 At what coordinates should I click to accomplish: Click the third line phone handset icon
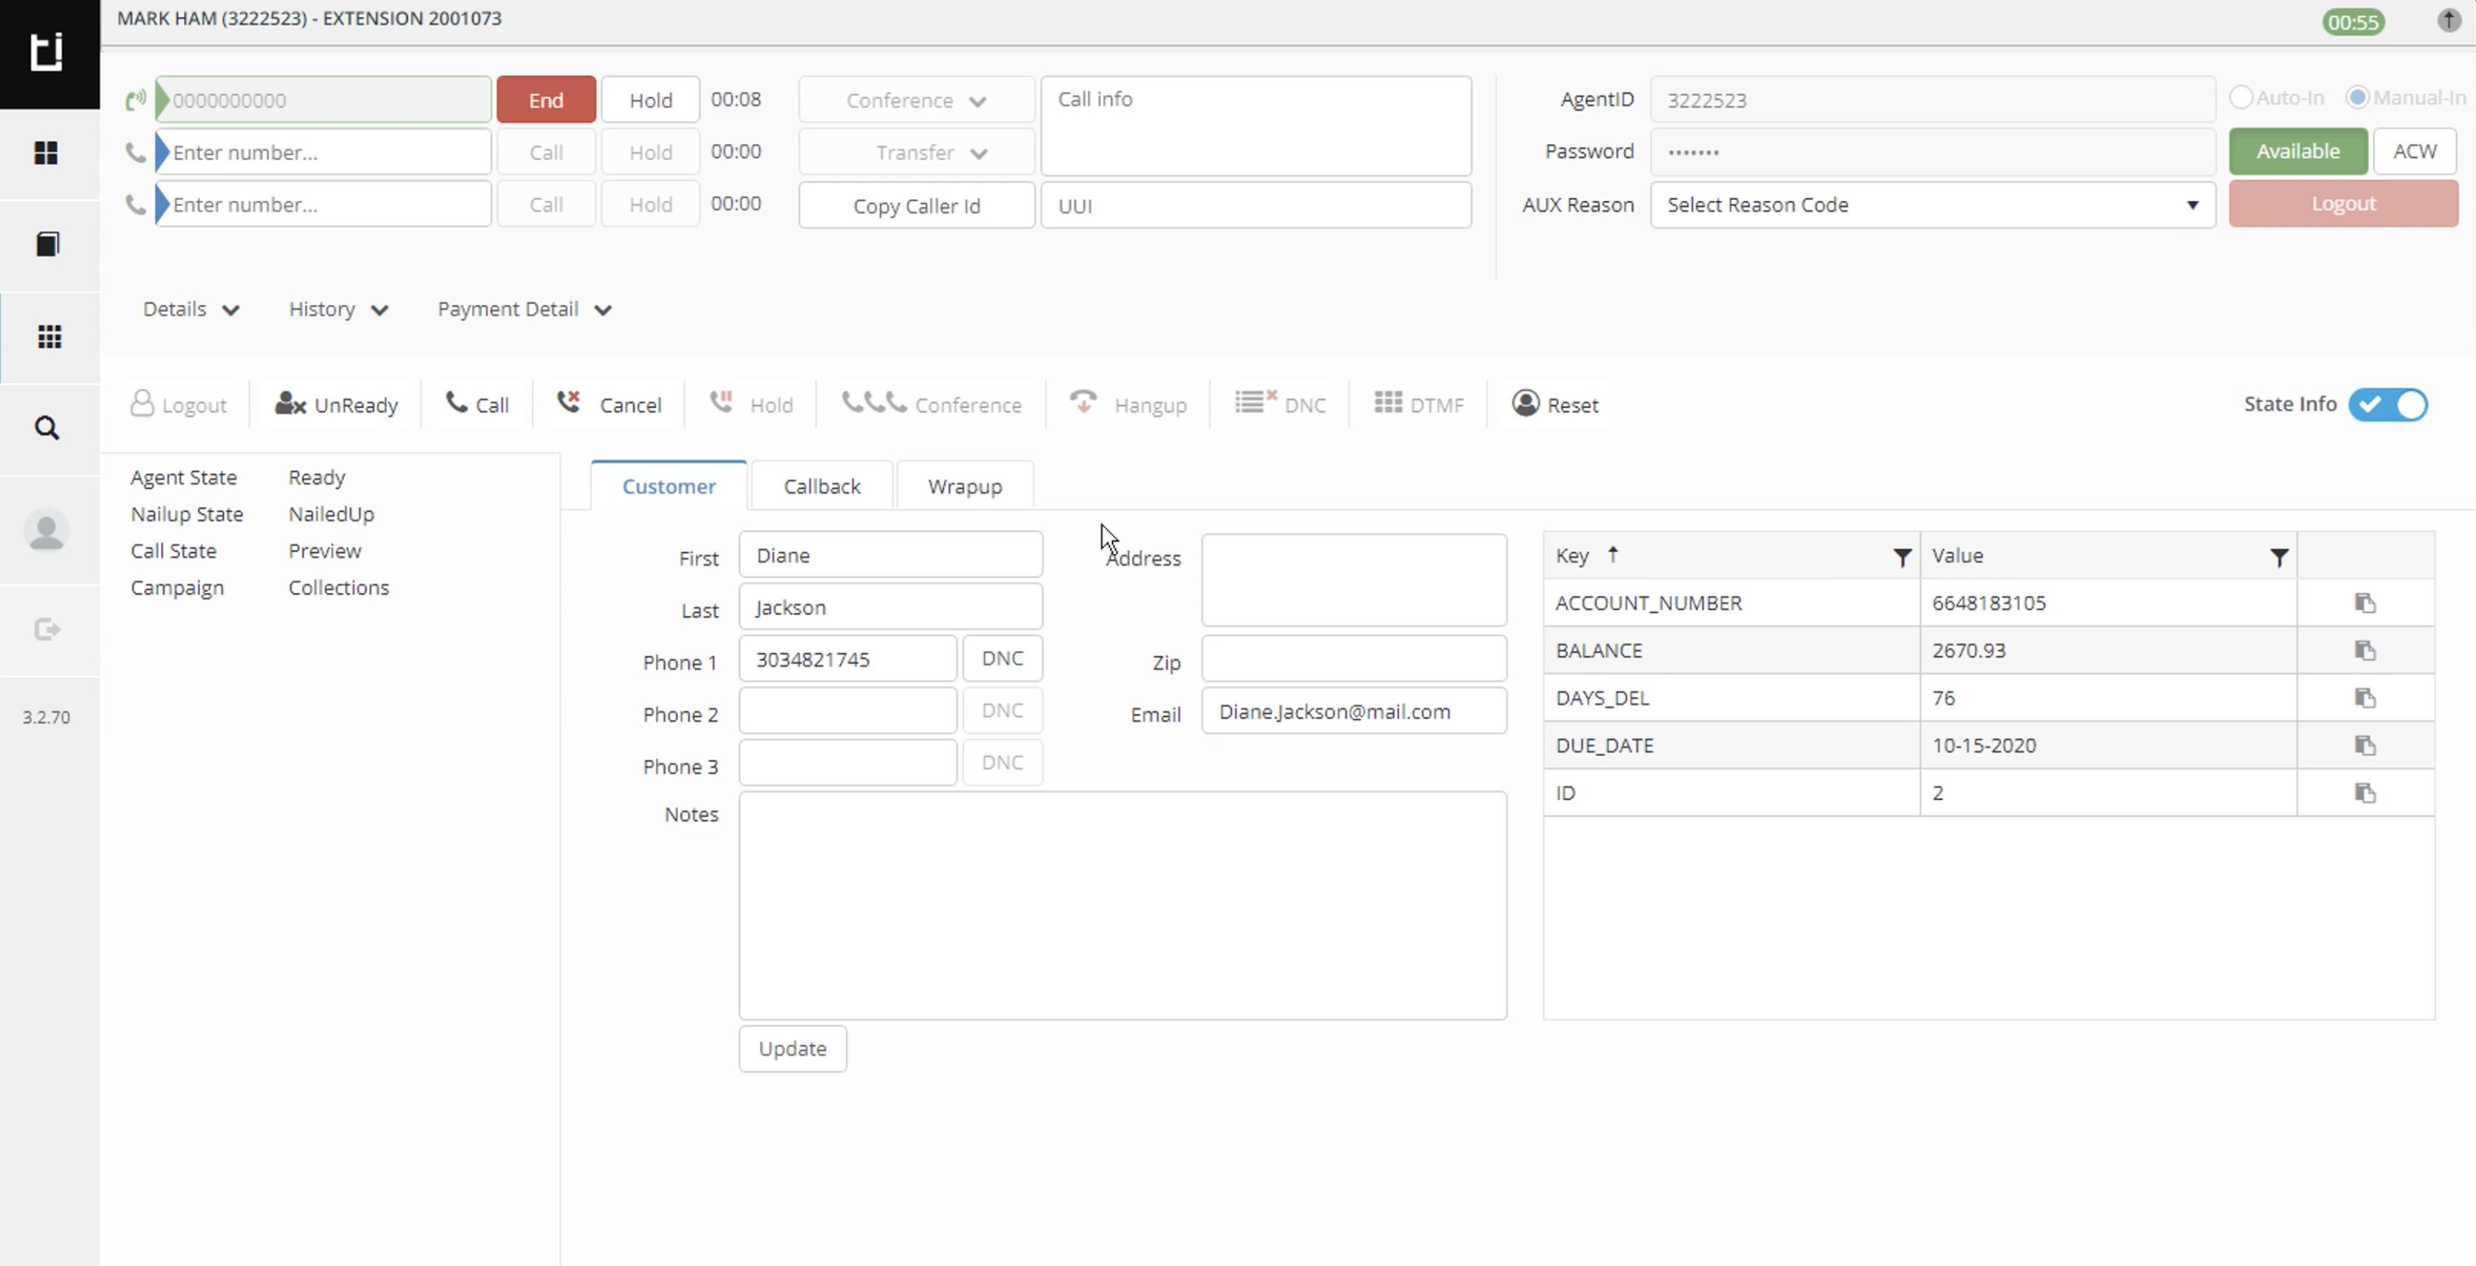point(135,204)
